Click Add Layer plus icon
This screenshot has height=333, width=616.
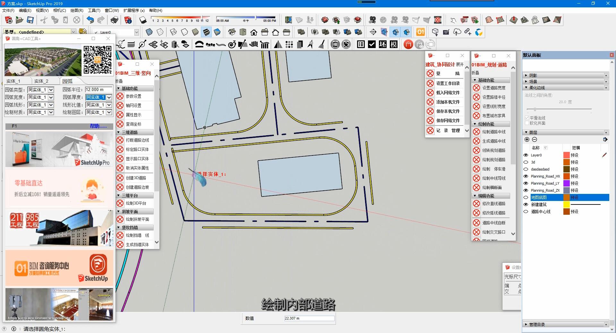[x=527, y=139]
